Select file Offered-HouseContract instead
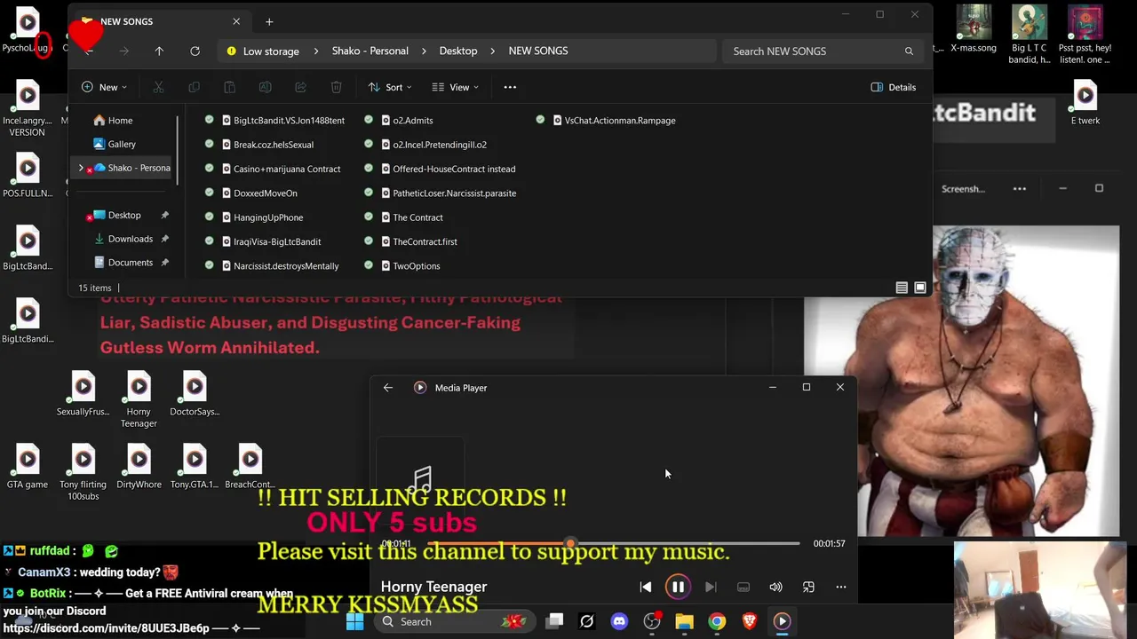The height and width of the screenshot is (639, 1137). (x=454, y=169)
